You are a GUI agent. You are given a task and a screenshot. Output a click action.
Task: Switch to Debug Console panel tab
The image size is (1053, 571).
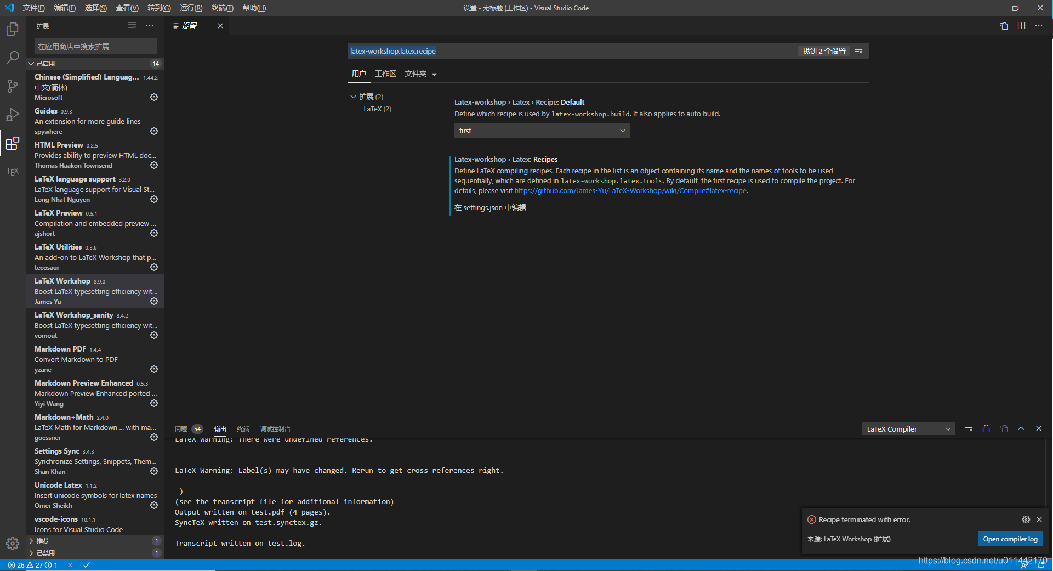pos(275,429)
